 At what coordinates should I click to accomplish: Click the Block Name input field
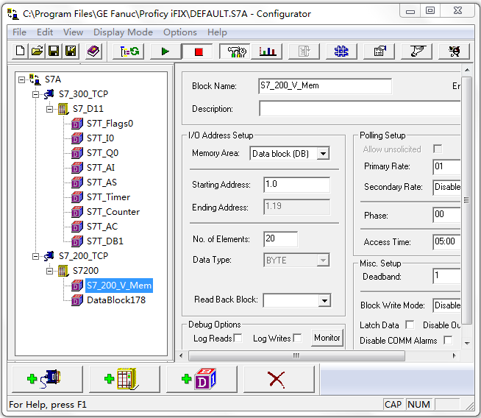click(325, 86)
